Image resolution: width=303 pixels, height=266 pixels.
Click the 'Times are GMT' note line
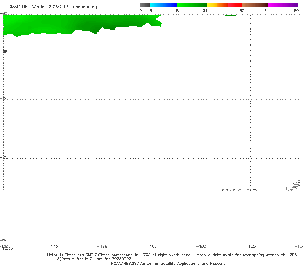point(172,255)
